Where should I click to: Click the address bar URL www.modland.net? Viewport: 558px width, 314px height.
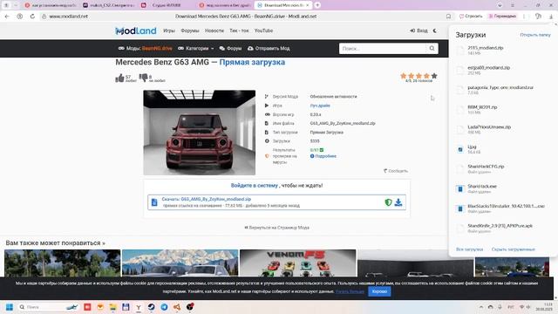click(x=68, y=17)
